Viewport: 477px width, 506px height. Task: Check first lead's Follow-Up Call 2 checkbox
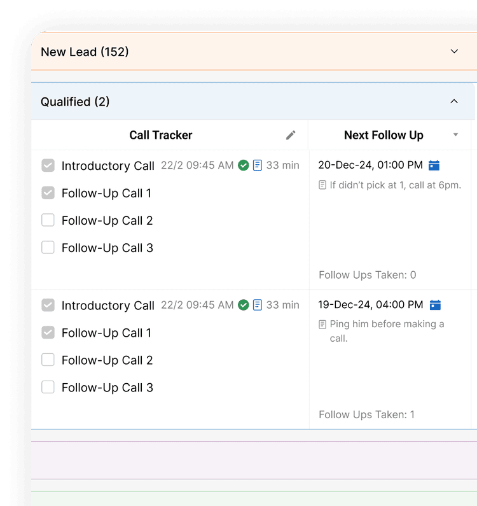coord(48,220)
